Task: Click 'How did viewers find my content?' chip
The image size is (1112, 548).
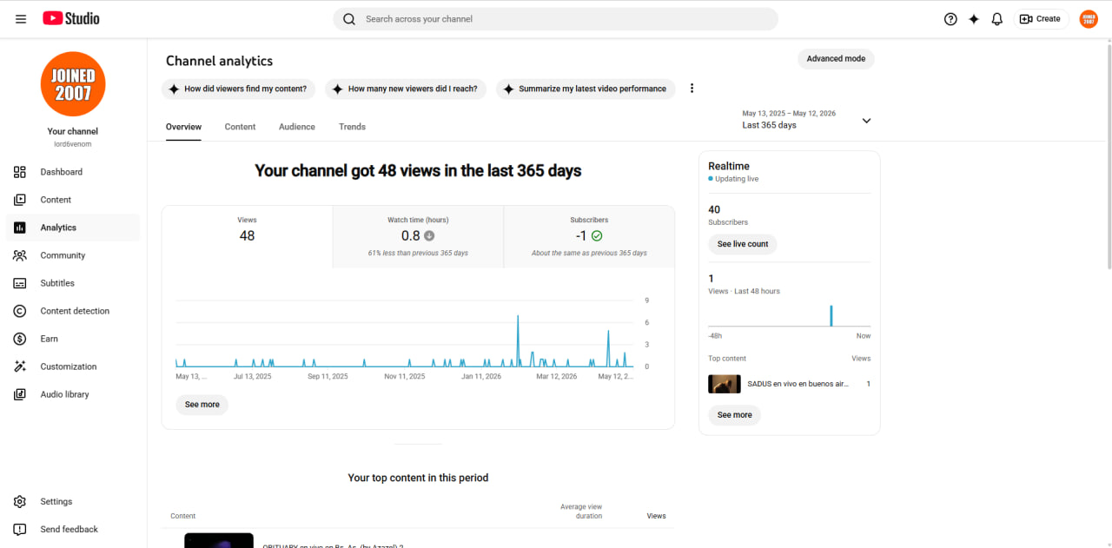Action: pyautogui.click(x=237, y=89)
